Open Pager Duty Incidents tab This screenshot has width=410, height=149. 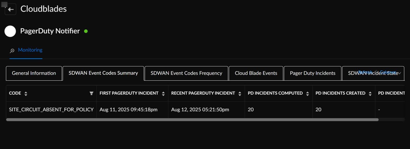[x=312, y=73]
